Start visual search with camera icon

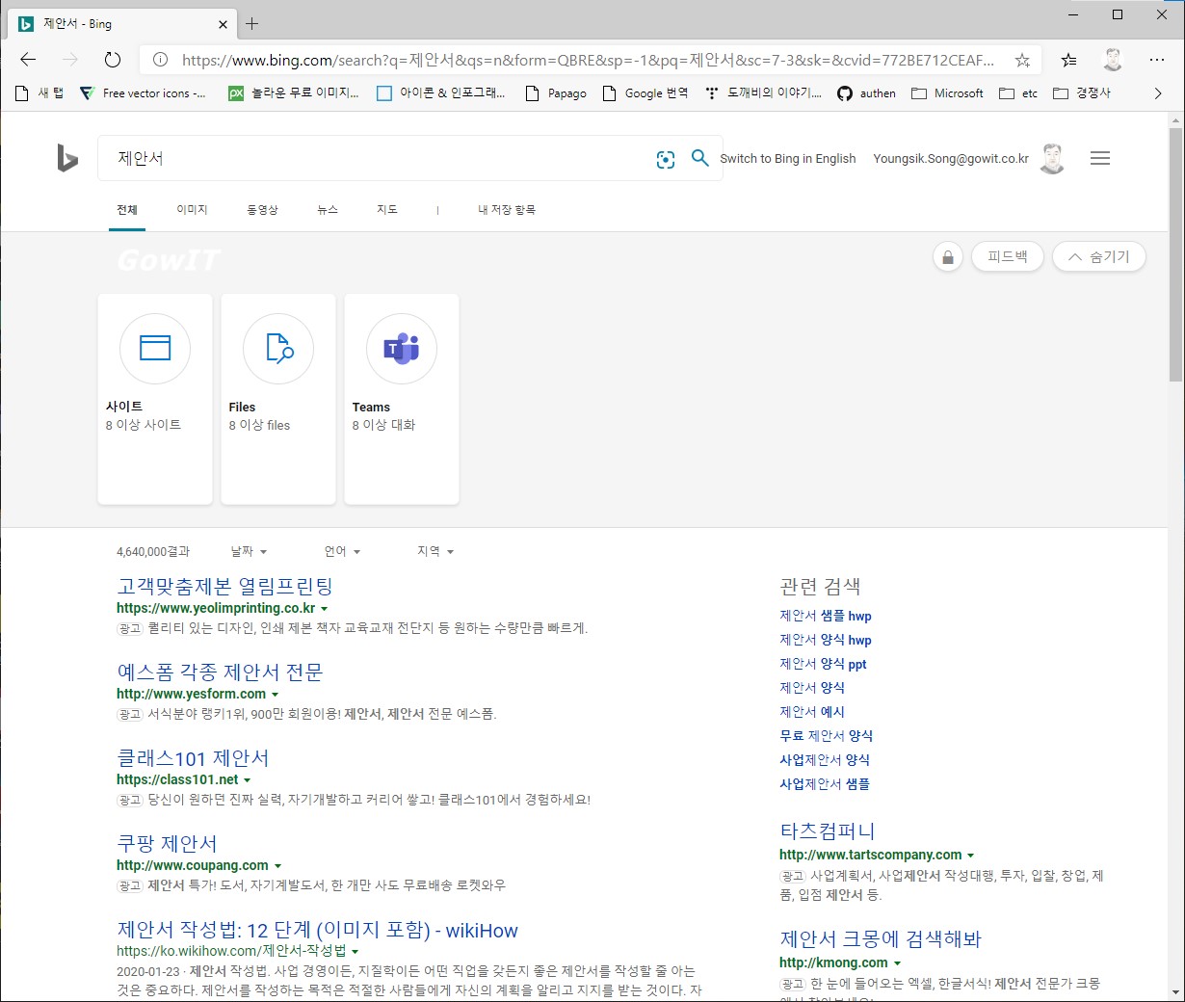coord(666,159)
